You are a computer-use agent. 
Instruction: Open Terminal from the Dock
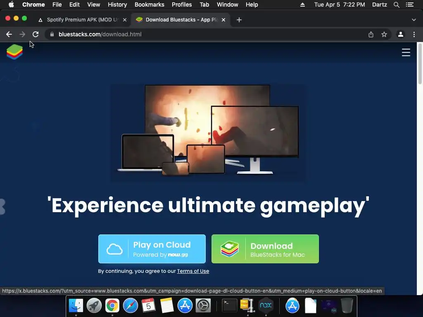tap(229, 305)
